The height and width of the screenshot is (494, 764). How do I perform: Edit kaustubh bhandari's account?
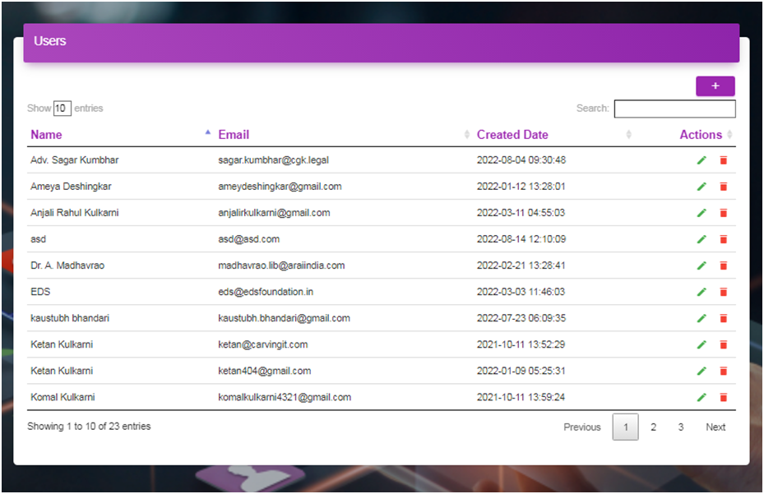pos(701,318)
